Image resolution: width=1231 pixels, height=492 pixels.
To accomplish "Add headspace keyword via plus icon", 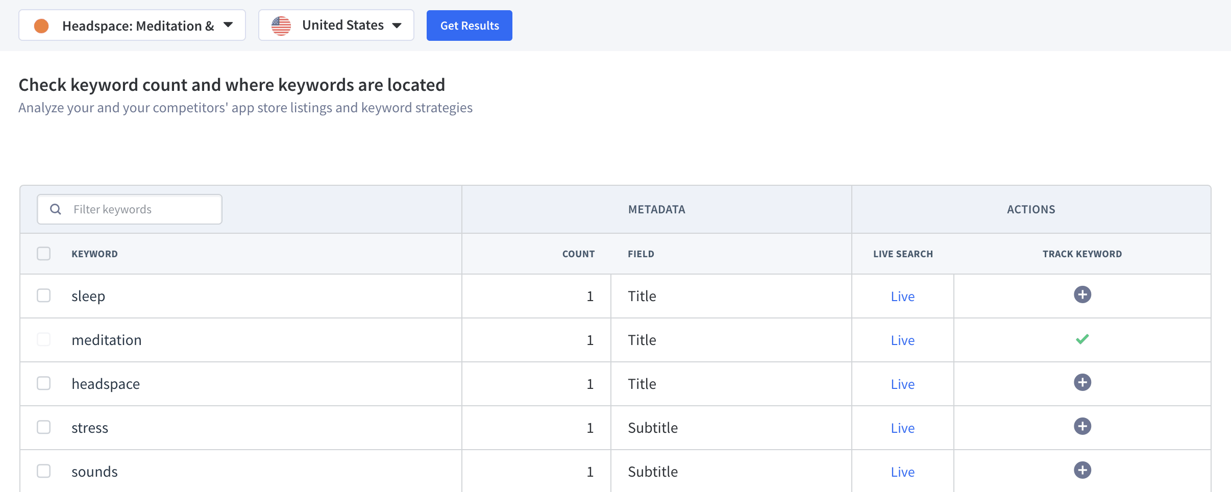I will 1082,382.
